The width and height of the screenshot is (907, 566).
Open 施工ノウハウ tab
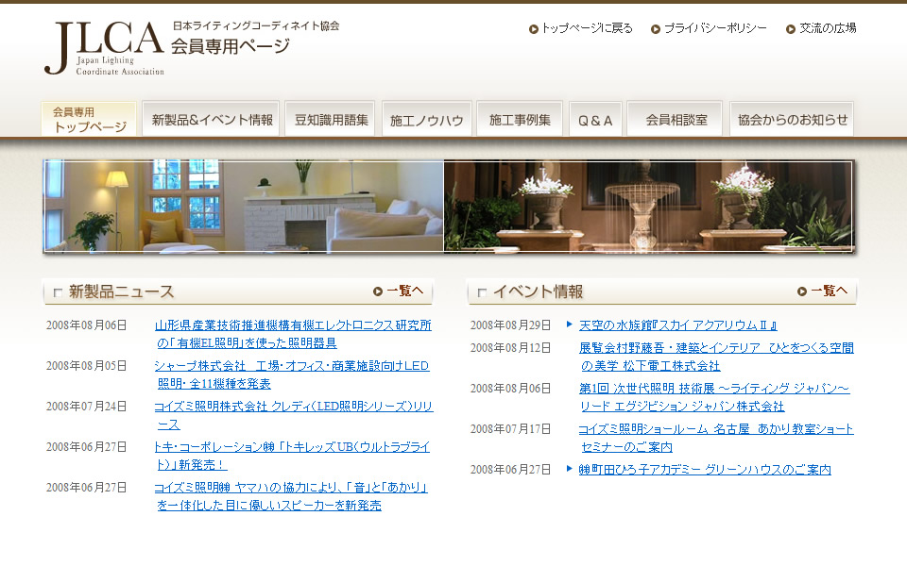tap(427, 119)
